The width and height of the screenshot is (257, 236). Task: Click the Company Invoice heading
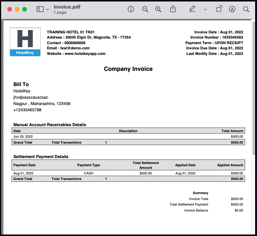(x=128, y=69)
